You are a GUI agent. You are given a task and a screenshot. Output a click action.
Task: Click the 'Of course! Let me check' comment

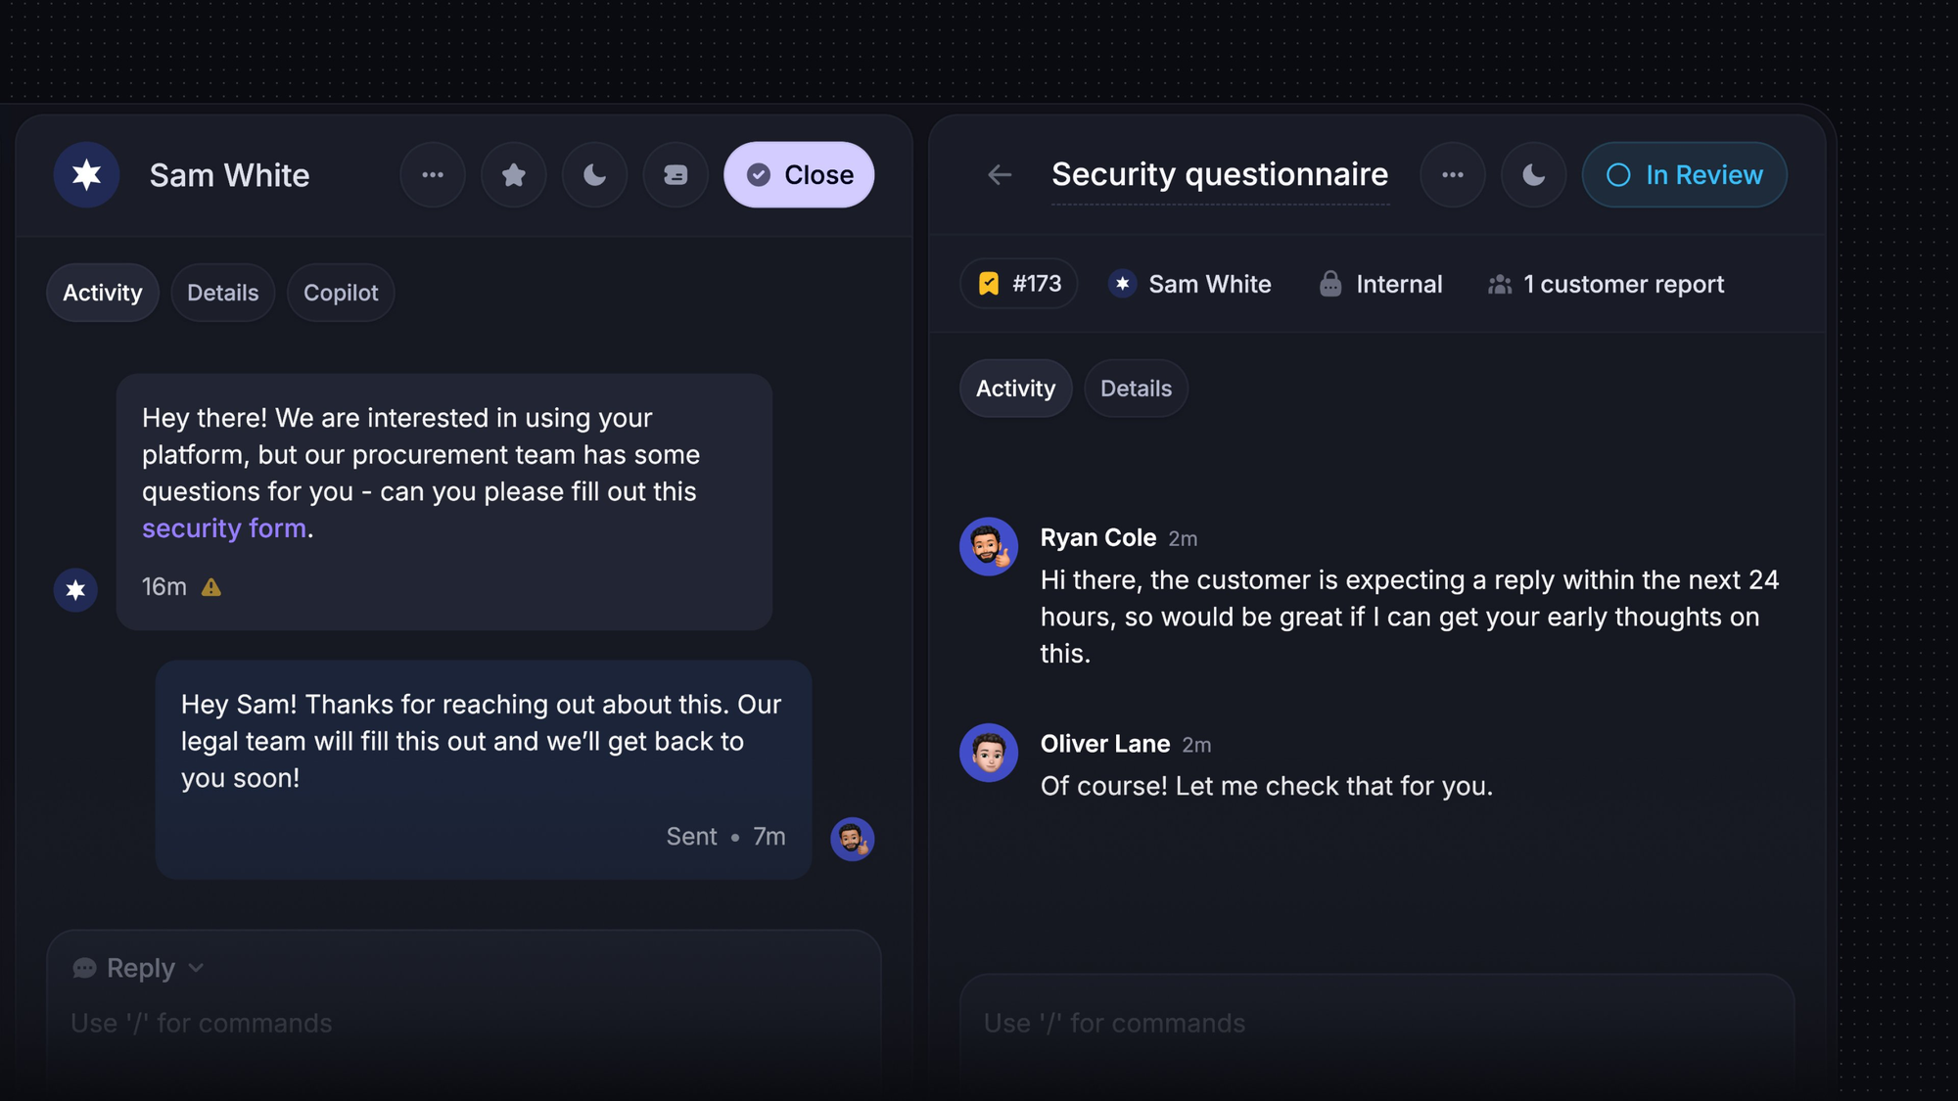coord(1267,787)
